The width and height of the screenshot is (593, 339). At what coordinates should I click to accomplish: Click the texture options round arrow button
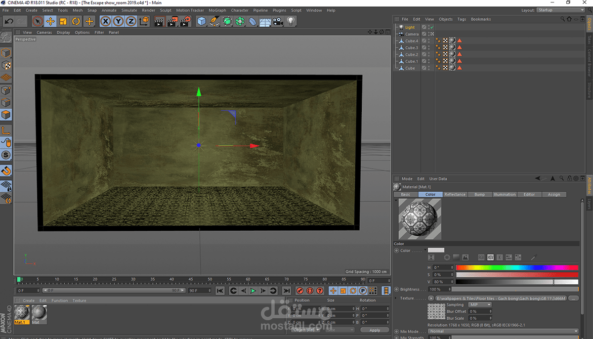tap(430, 298)
